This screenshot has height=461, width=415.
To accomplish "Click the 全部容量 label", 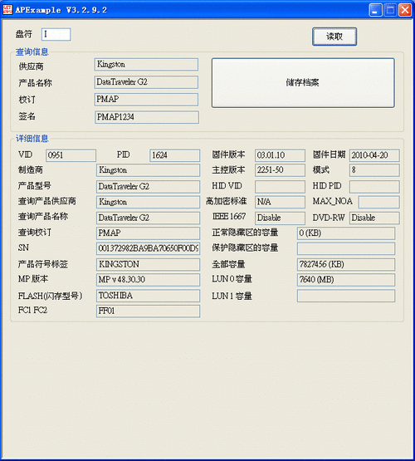I will [228, 264].
